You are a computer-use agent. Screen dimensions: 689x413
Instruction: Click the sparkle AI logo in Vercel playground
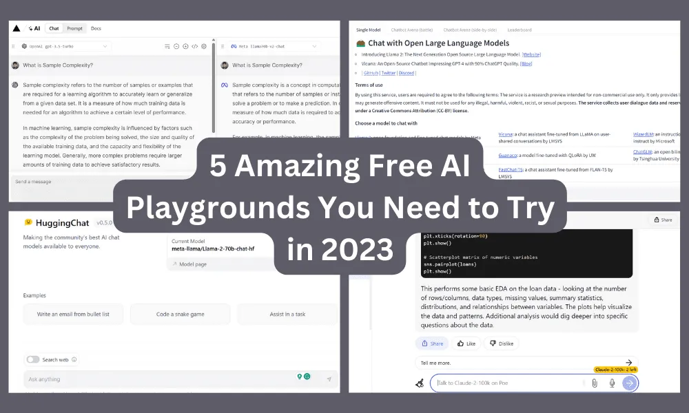coord(34,28)
